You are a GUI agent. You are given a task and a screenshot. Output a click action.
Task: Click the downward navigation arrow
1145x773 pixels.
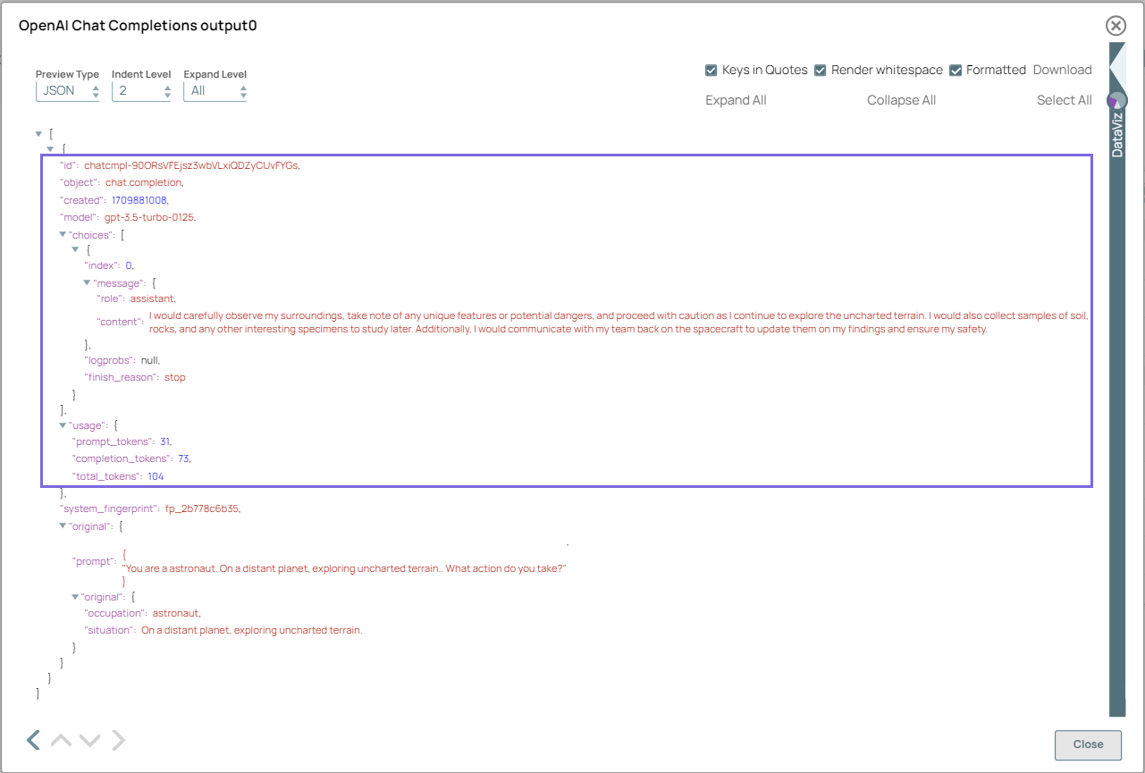click(x=89, y=740)
